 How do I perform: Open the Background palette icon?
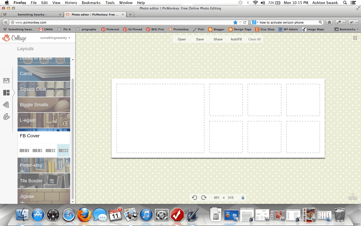(x=6, y=117)
